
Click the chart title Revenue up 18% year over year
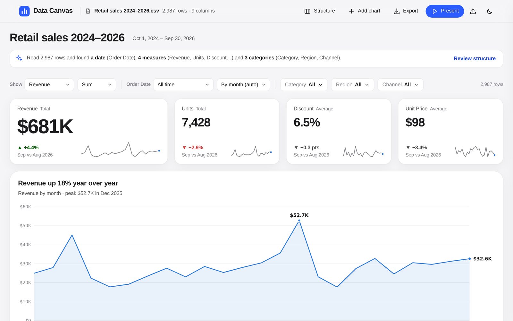(68, 183)
